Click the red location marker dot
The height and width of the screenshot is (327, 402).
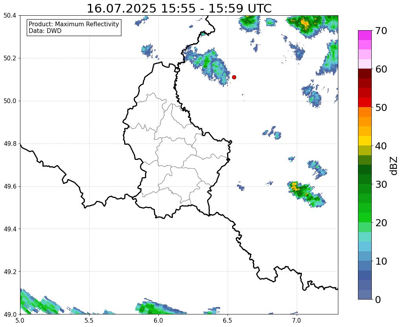(x=234, y=77)
